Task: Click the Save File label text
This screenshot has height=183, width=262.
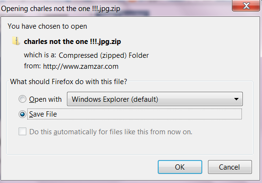Action: tap(43, 114)
